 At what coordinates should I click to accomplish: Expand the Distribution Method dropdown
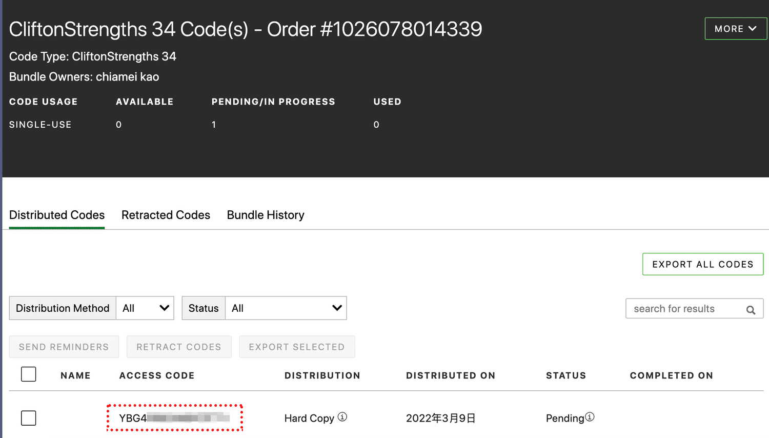click(145, 308)
